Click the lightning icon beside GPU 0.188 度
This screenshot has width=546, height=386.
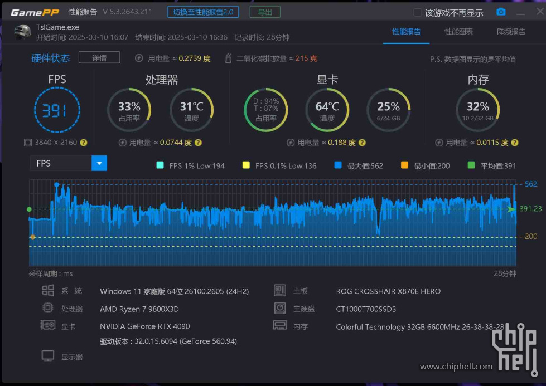[x=291, y=143]
